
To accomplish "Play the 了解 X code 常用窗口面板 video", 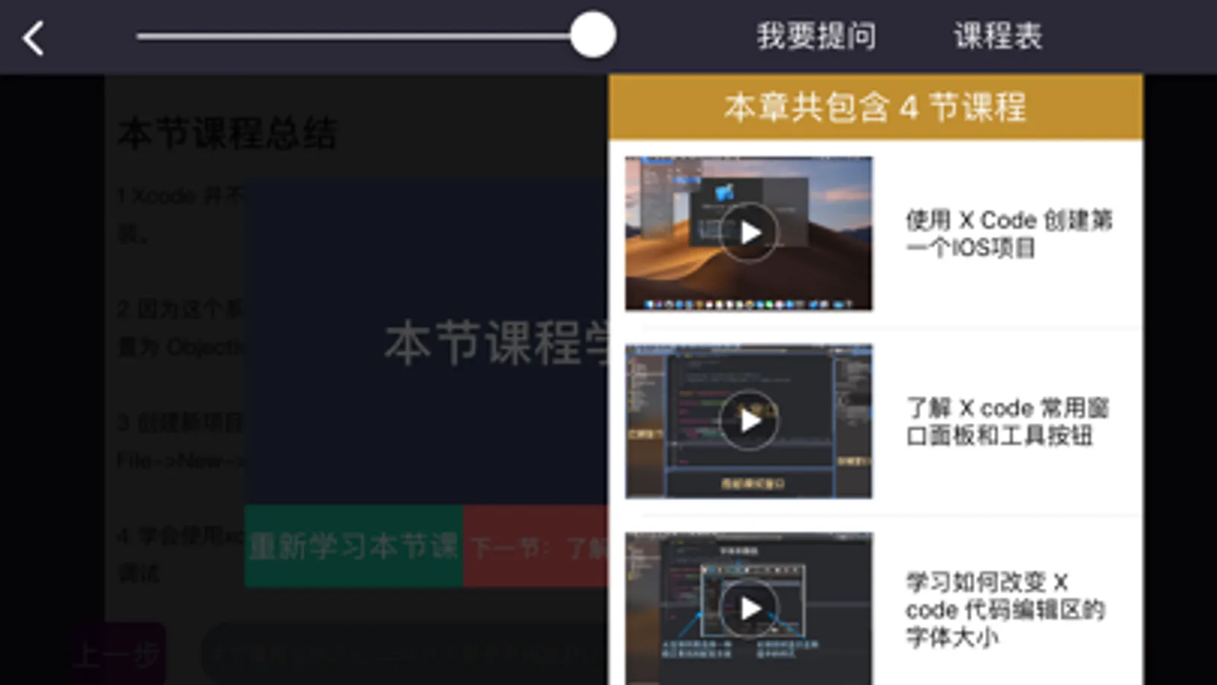I will [749, 421].
